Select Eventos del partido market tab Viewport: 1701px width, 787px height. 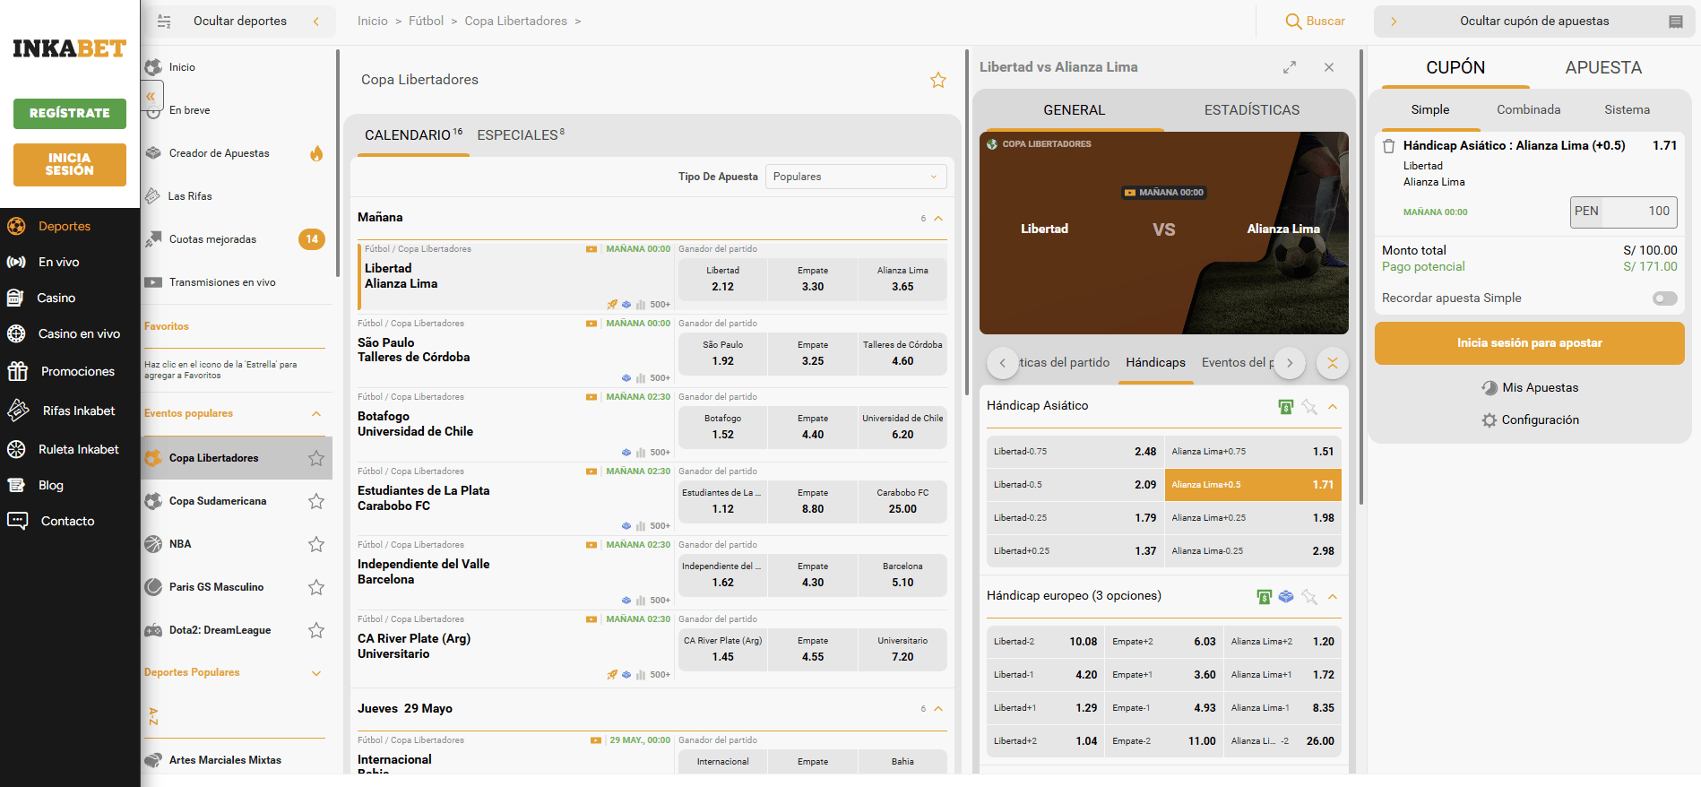(x=1237, y=363)
